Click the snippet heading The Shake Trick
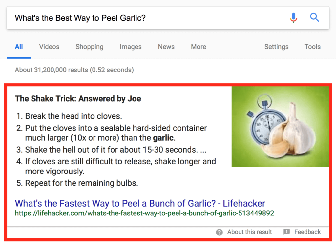Image resolution: width=336 pixels, height=244 pixels. [78, 98]
